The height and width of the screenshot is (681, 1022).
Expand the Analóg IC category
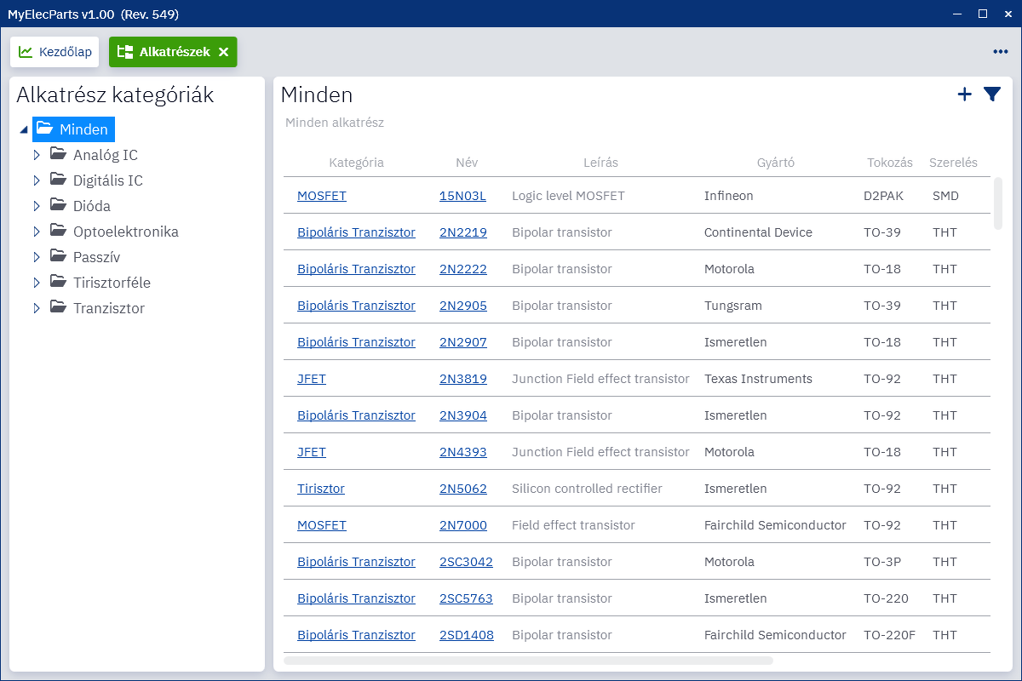[37, 155]
